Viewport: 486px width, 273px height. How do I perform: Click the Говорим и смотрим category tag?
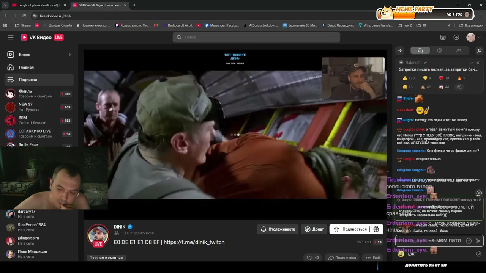106,258
